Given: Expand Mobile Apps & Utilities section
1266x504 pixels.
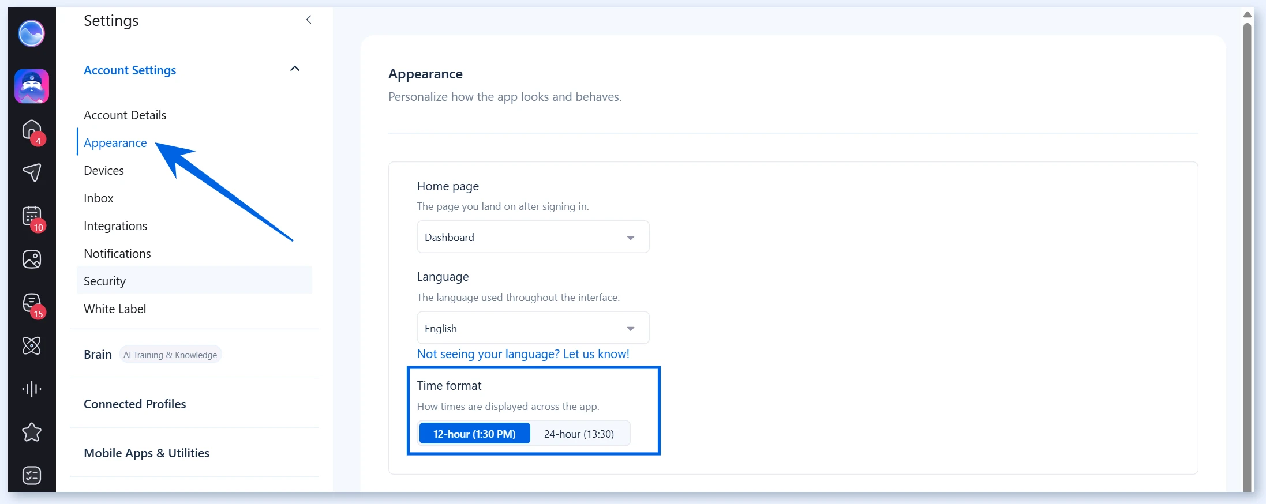Looking at the screenshot, I should (147, 453).
